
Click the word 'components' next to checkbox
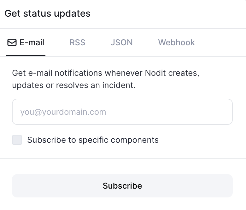coord(135,140)
